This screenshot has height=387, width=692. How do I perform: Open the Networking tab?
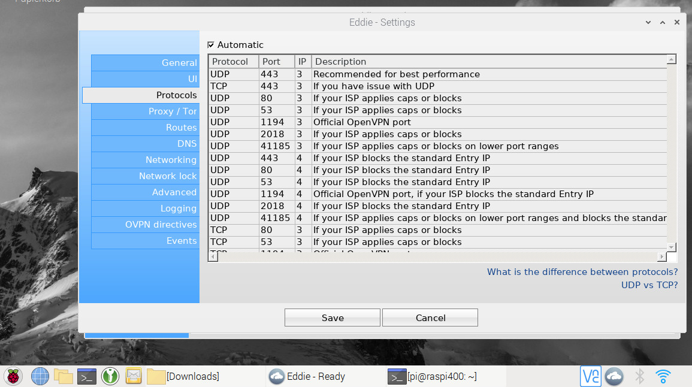pos(145,160)
